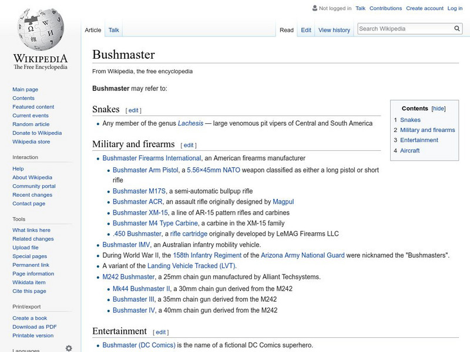The image size is (470, 352).
Task: Hide the Contents box
Action: pos(438,109)
